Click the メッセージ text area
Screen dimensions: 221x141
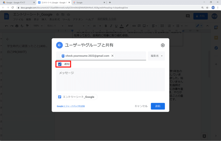(110, 80)
